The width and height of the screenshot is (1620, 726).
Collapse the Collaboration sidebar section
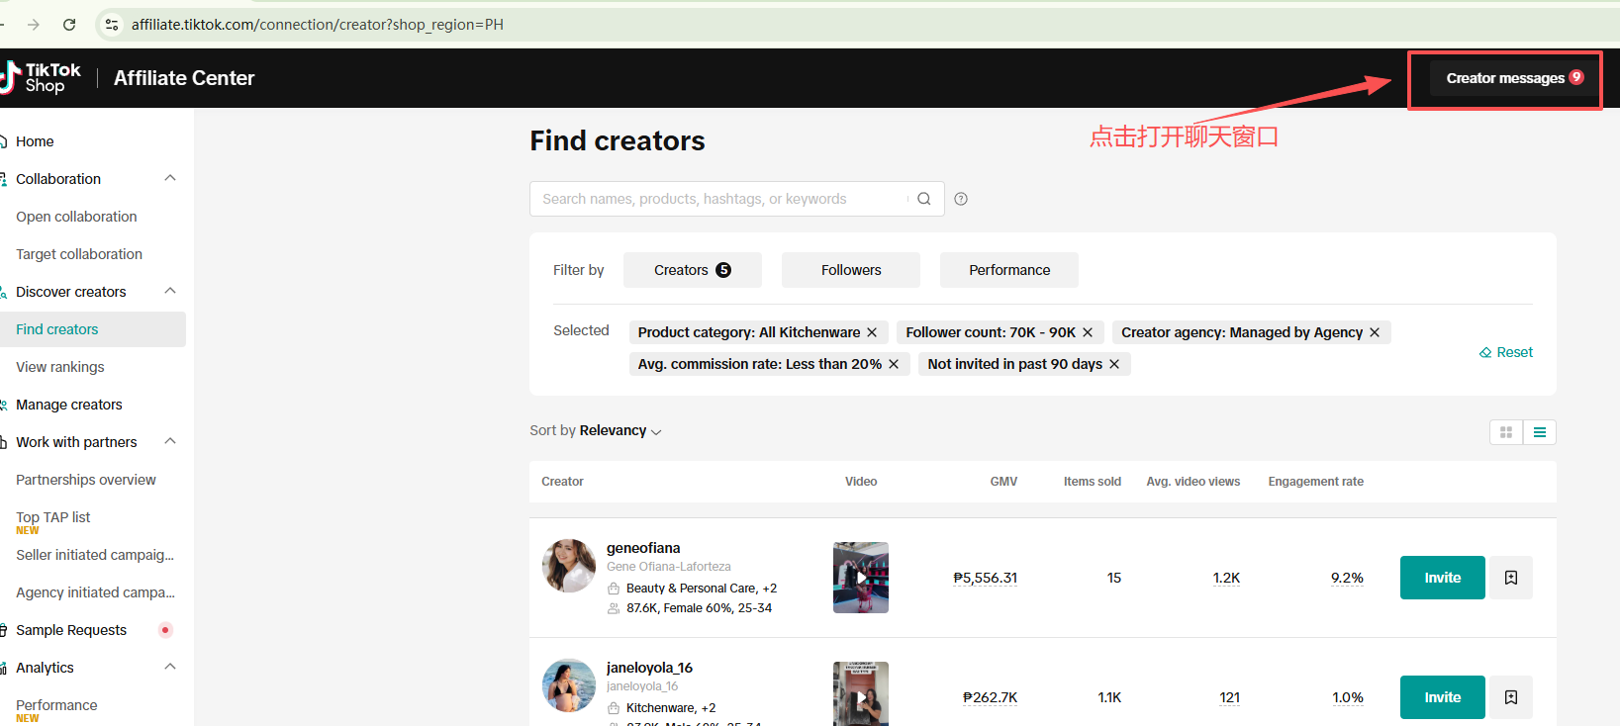pyautogui.click(x=170, y=179)
